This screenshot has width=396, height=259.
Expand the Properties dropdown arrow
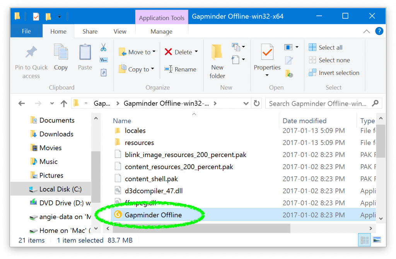267,75
